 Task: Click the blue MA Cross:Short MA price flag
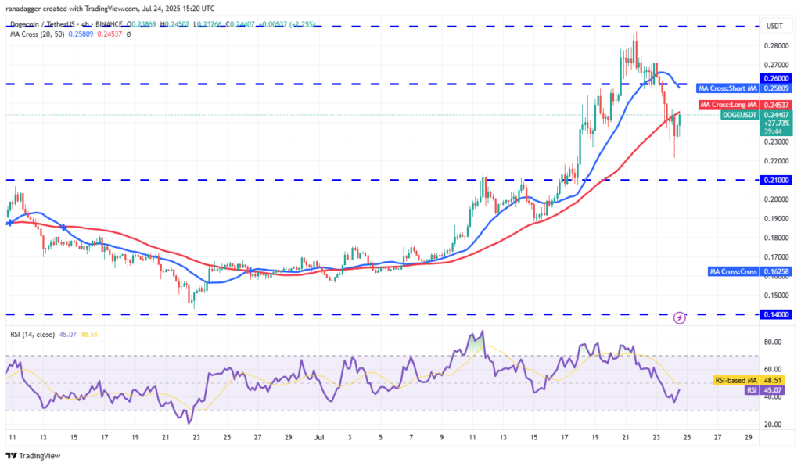[727, 88]
